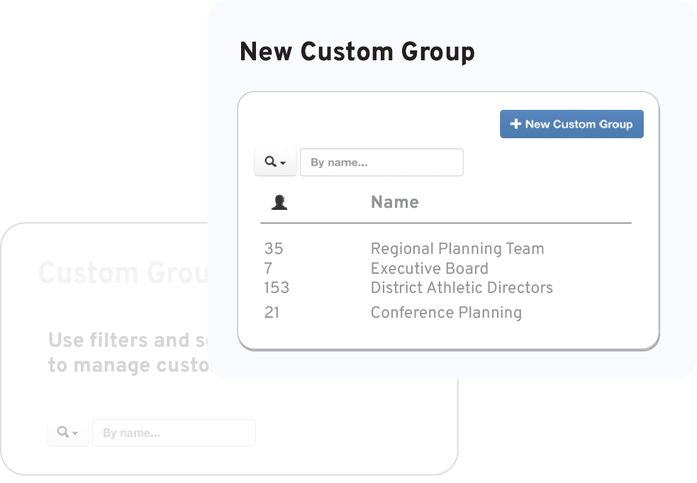Screen dimensions: 697x483
Task: Select the Conference Planning group
Action: [446, 312]
